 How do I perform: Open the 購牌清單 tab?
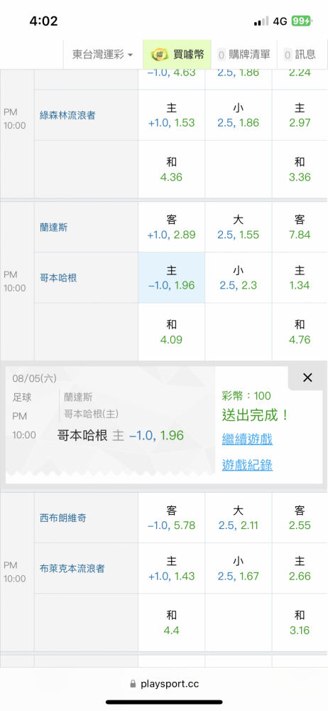coord(244,55)
